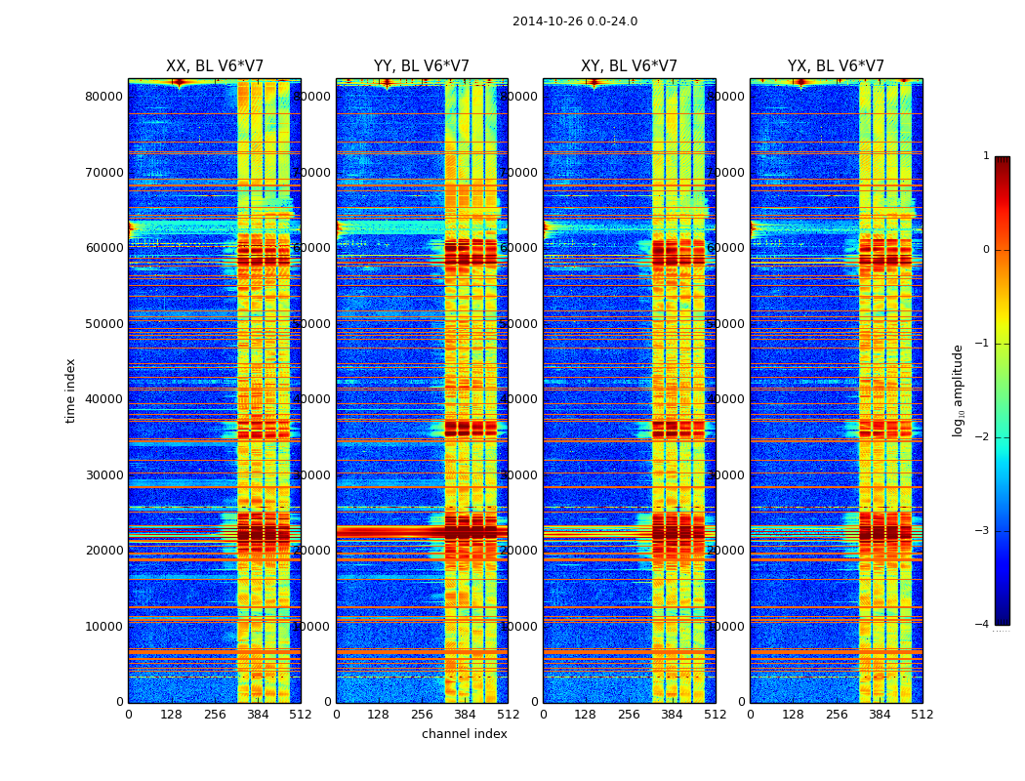Click the figure title '2014-10-26 0.0-24.0'
Screen dimensions: 1025x781
click(x=574, y=21)
